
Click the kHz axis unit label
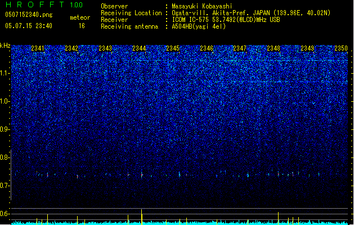[5, 46]
